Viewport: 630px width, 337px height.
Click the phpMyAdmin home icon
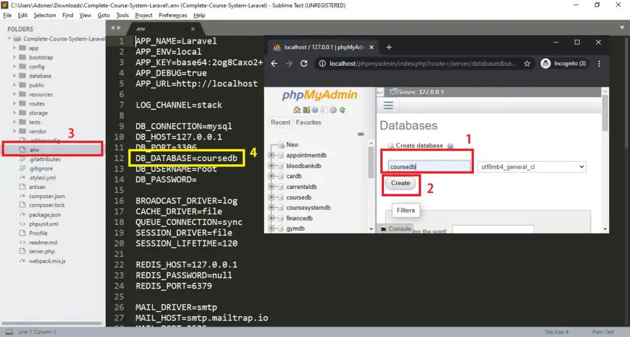(297, 110)
